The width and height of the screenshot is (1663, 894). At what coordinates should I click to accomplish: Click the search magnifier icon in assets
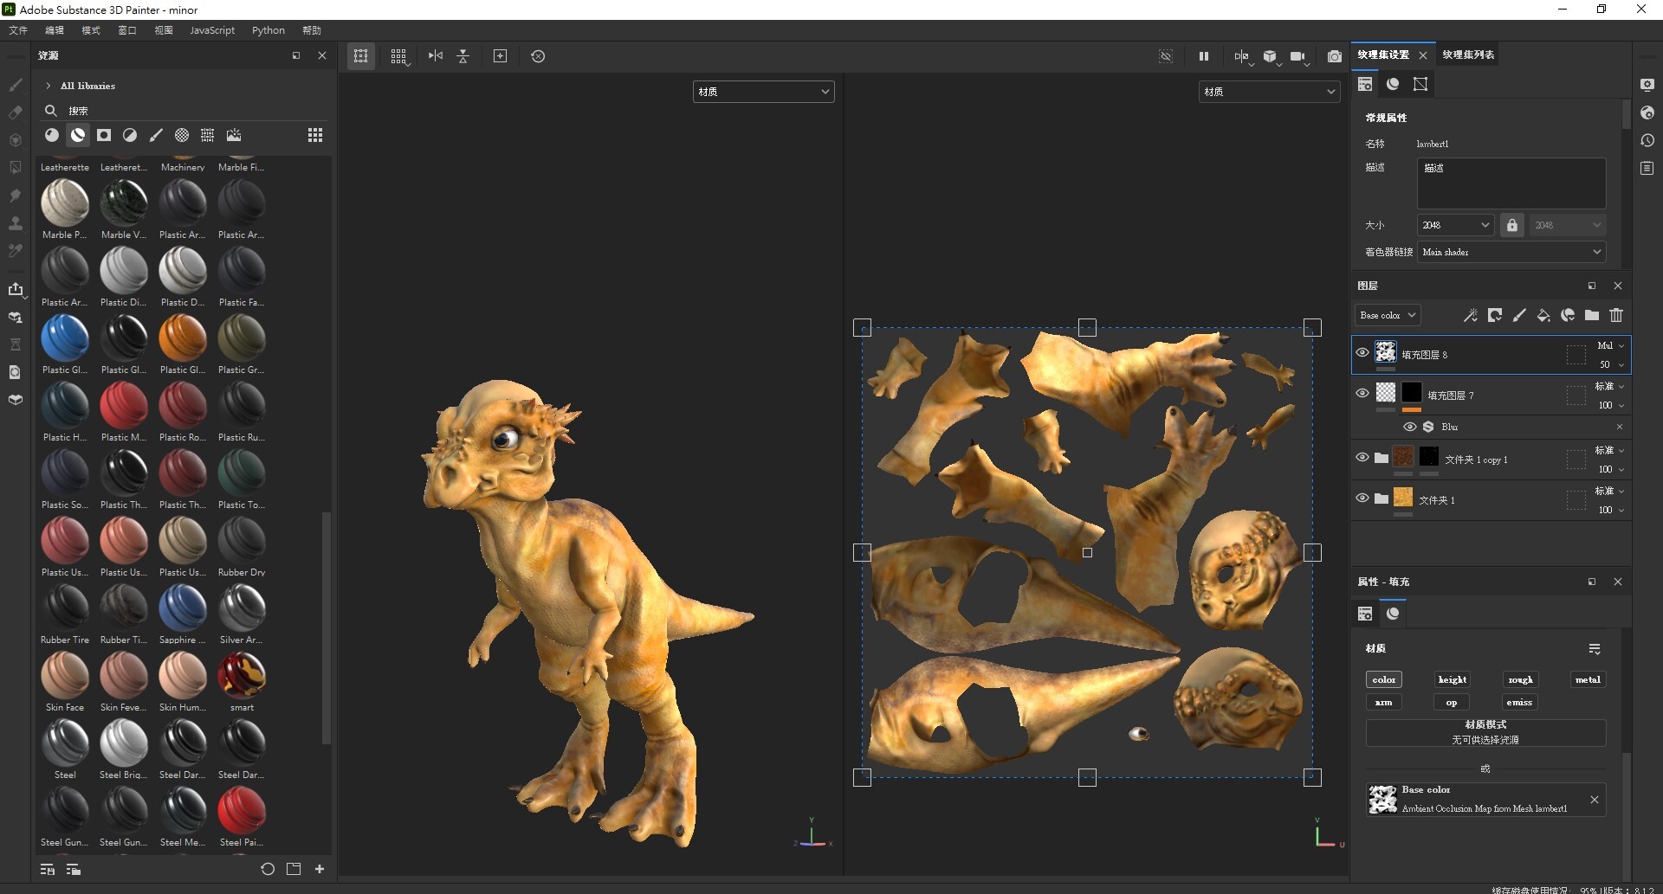(51, 111)
